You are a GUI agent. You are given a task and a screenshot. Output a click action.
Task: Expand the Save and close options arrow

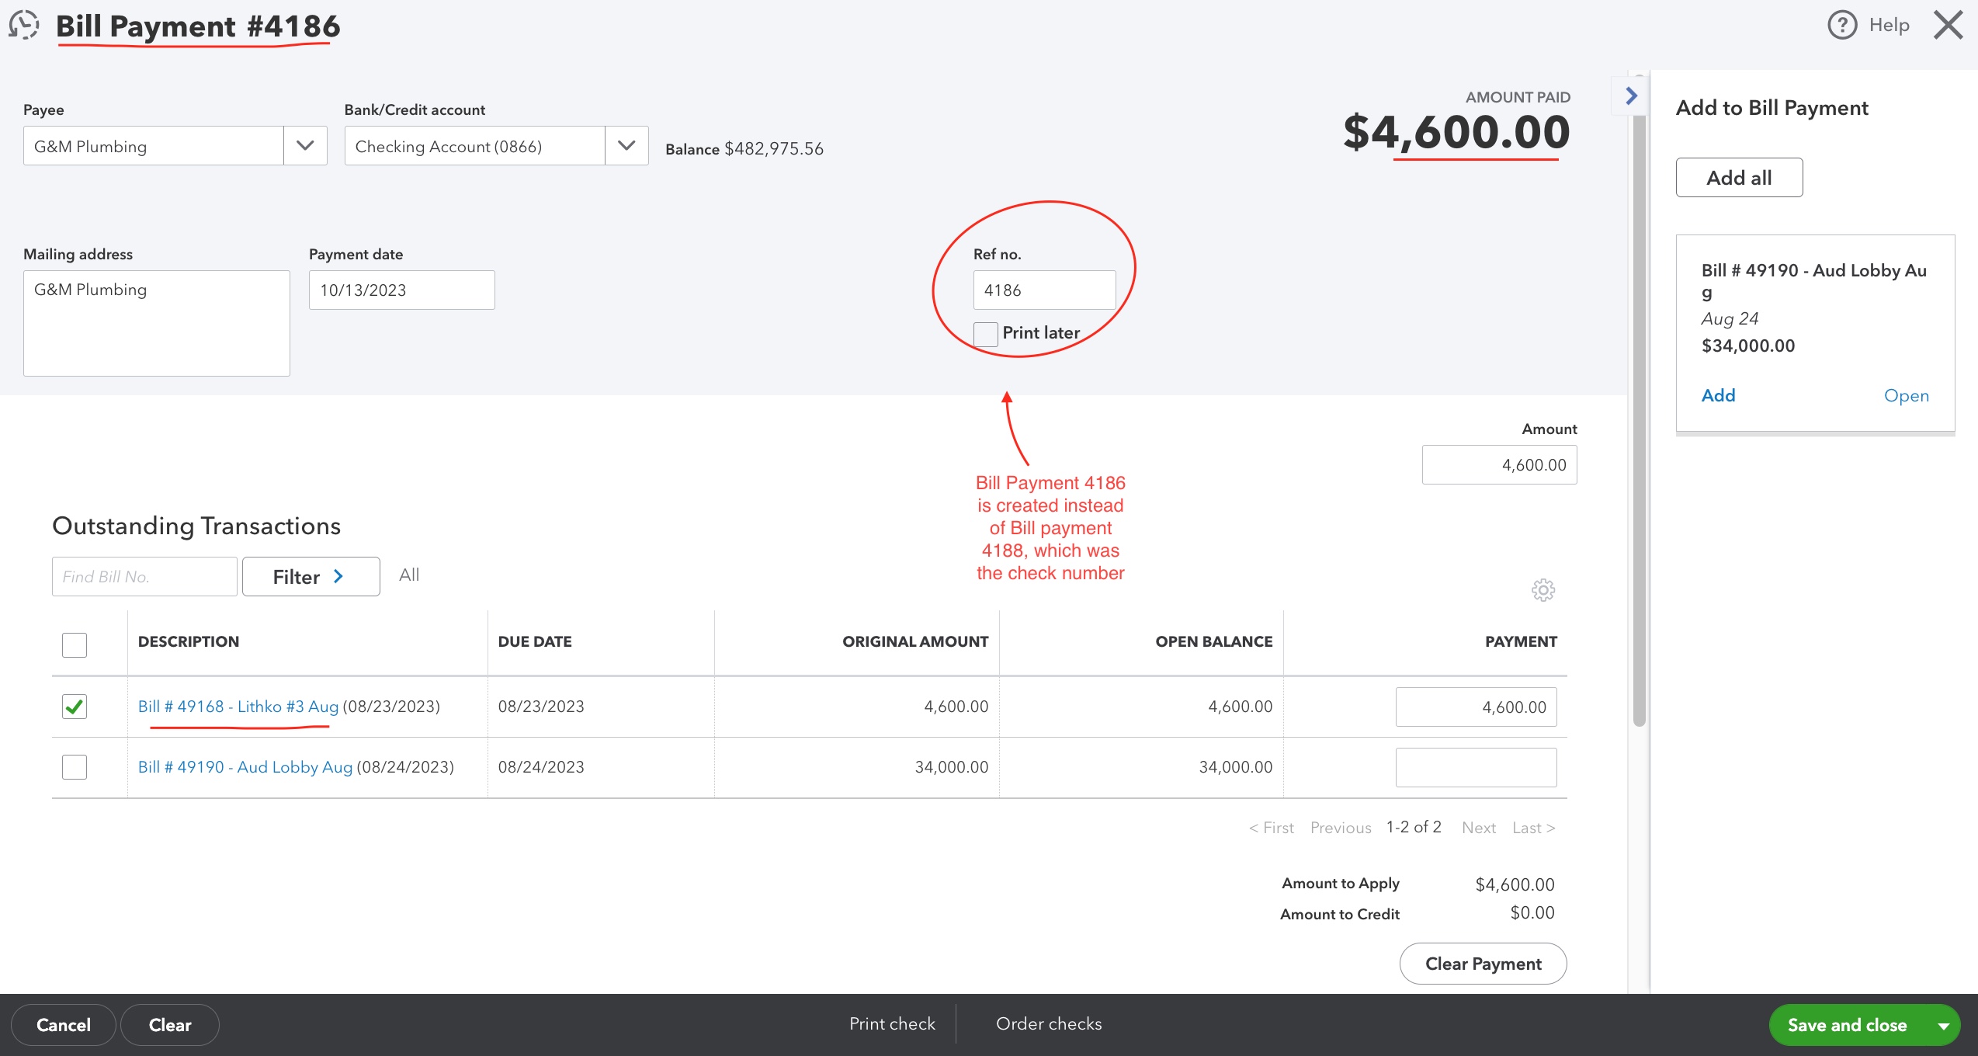(1945, 1024)
